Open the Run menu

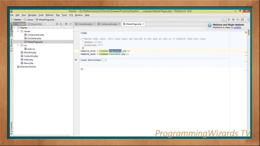point(58,15)
